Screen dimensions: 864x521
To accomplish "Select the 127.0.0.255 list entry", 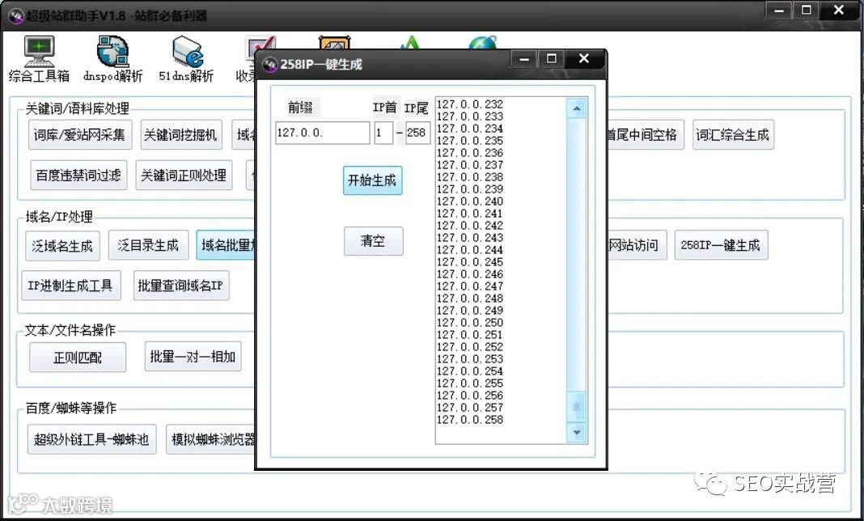I will click(x=470, y=383).
